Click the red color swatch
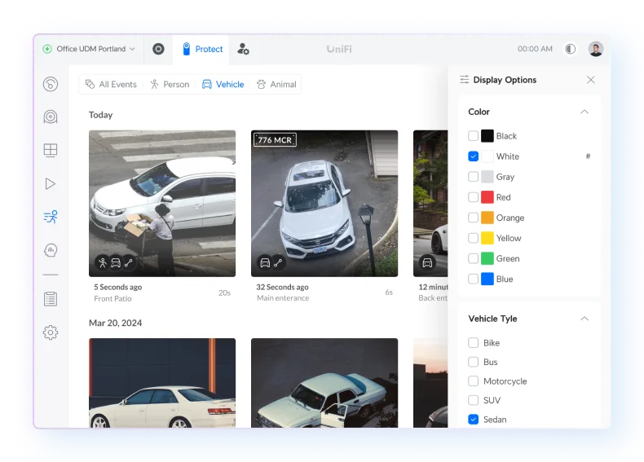This screenshot has width=644, height=462. click(x=487, y=197)
